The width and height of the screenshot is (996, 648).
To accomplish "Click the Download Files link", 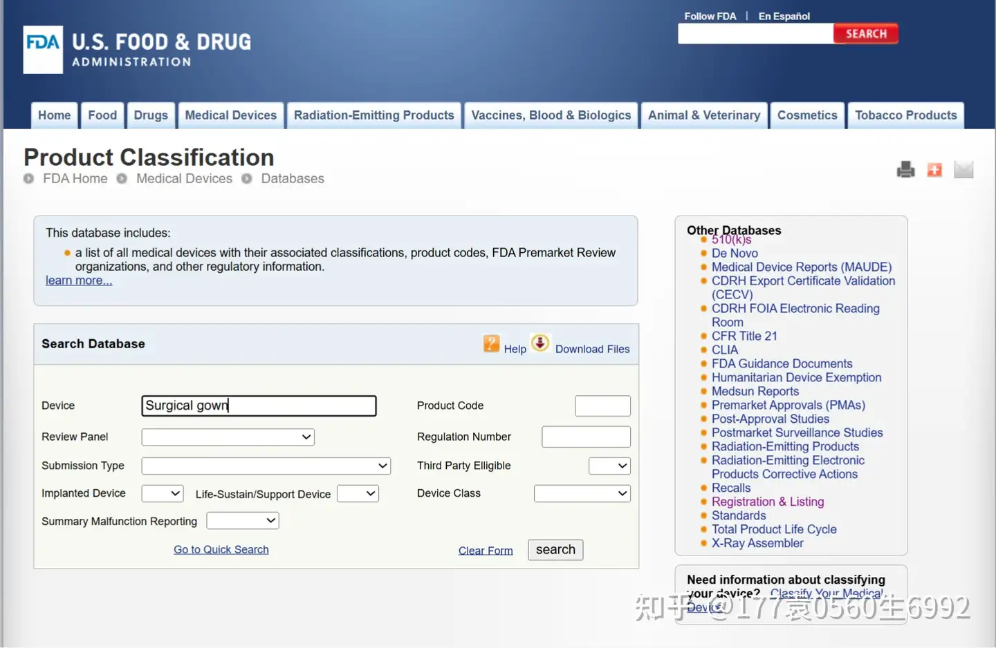I will coord(593,349).
